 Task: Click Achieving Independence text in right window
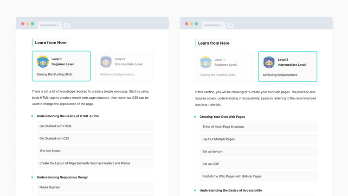(x=280, y=75)
